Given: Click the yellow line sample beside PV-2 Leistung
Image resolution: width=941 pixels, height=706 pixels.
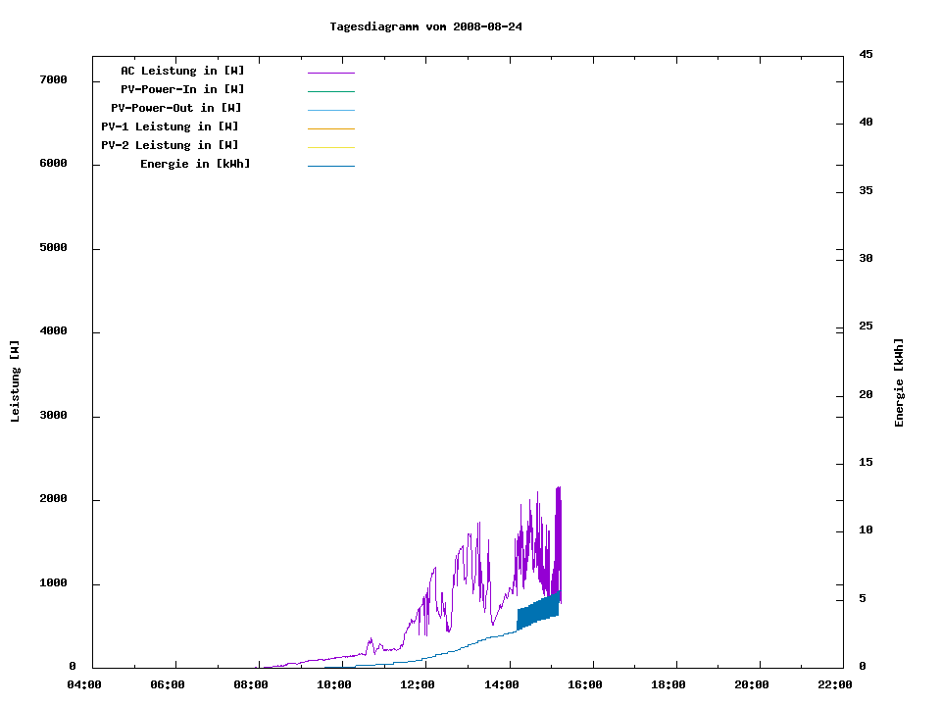Looking at the screenshot, I should (330, 147).
